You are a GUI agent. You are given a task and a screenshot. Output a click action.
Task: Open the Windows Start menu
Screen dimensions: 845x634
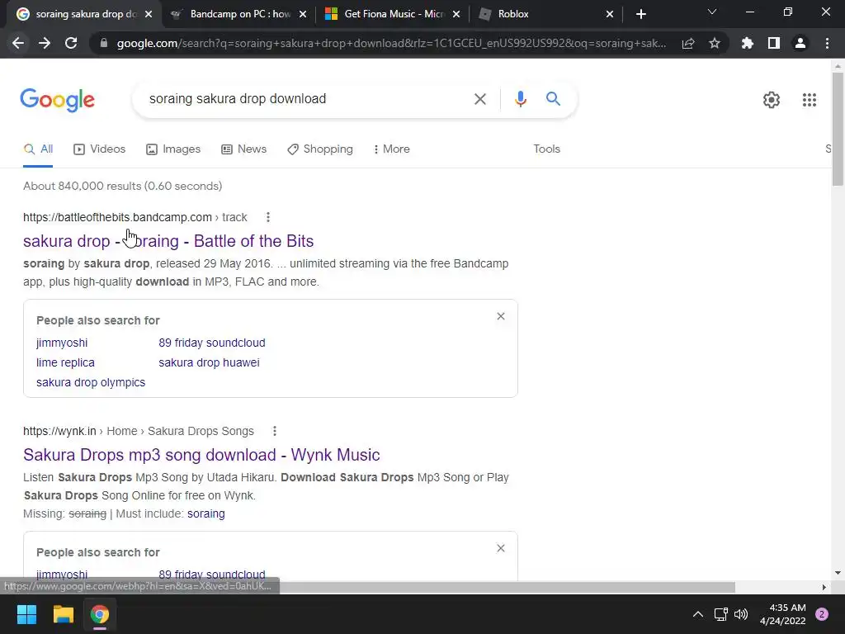coord(26,614)
